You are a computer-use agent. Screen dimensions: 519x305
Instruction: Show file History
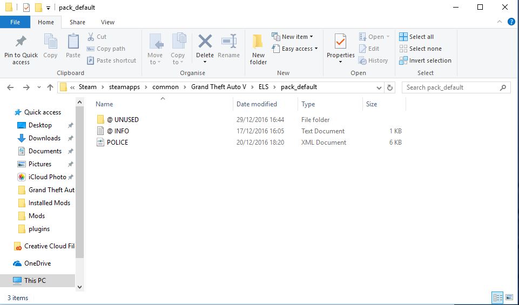(373, 60)
